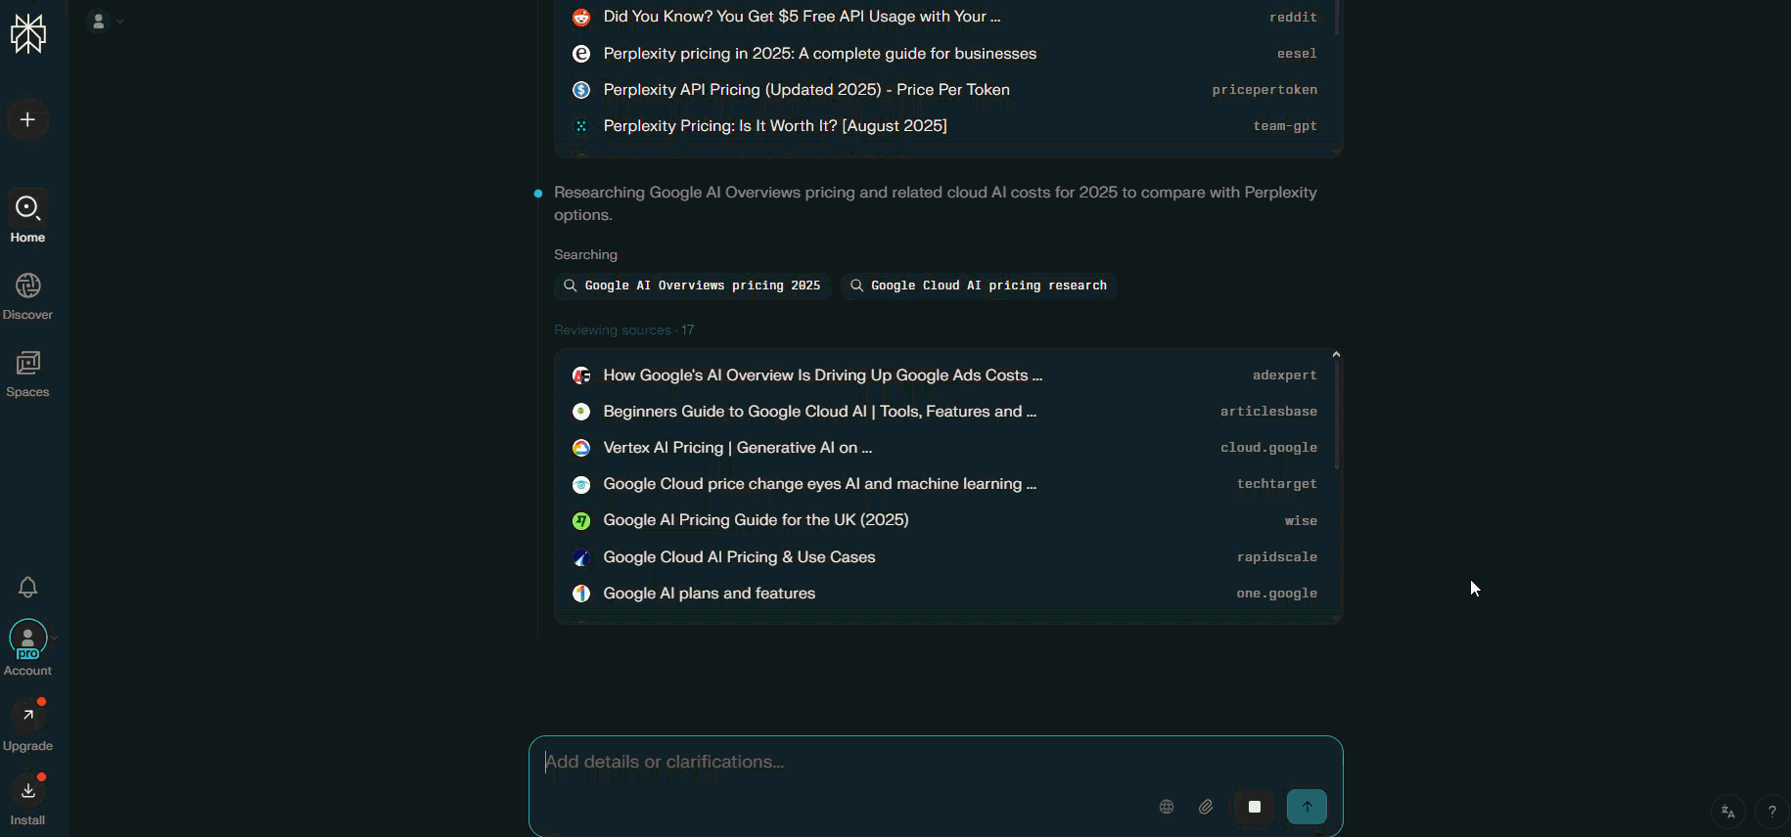1791x837 pixels.
Task: Stop the research with the square button
Action: pyautogui.click(x=1255, y=807)
